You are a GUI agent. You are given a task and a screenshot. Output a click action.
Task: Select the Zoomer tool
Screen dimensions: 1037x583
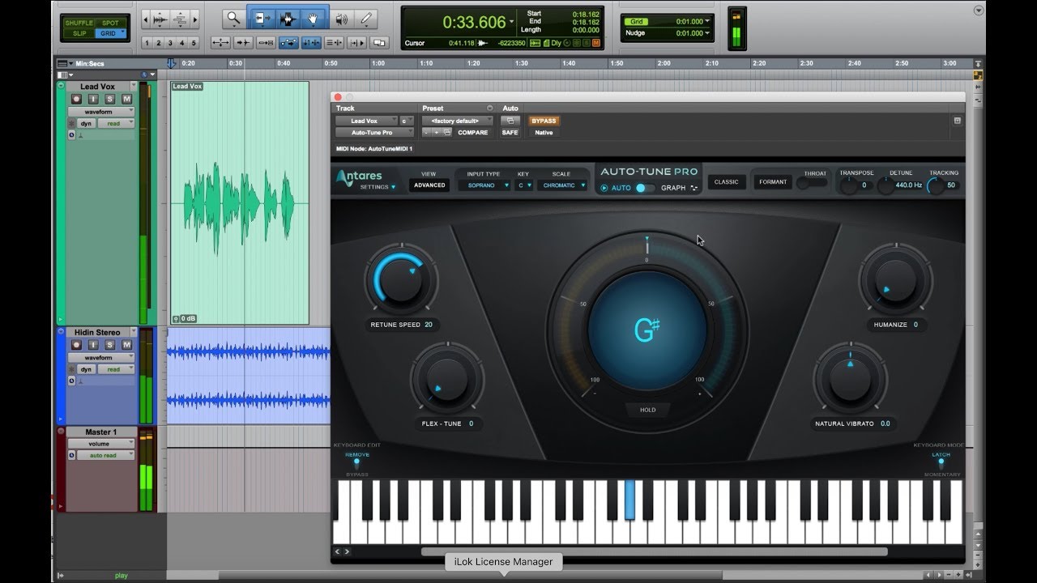point(234,18)
